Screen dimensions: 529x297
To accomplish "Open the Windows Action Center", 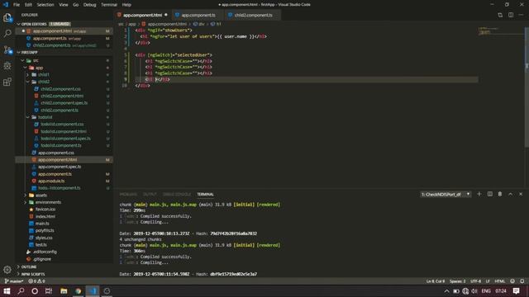I will (x=516, y=291).
